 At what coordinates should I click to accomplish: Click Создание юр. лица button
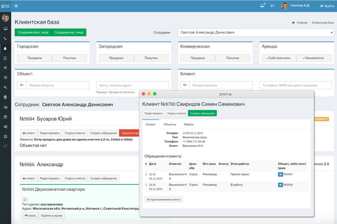69,32
